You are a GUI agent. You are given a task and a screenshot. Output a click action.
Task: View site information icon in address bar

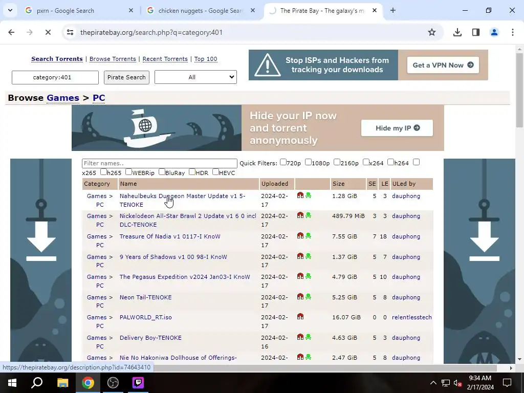70,32
